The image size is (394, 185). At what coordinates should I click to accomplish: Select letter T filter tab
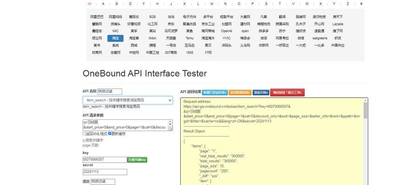coord(280,4)
